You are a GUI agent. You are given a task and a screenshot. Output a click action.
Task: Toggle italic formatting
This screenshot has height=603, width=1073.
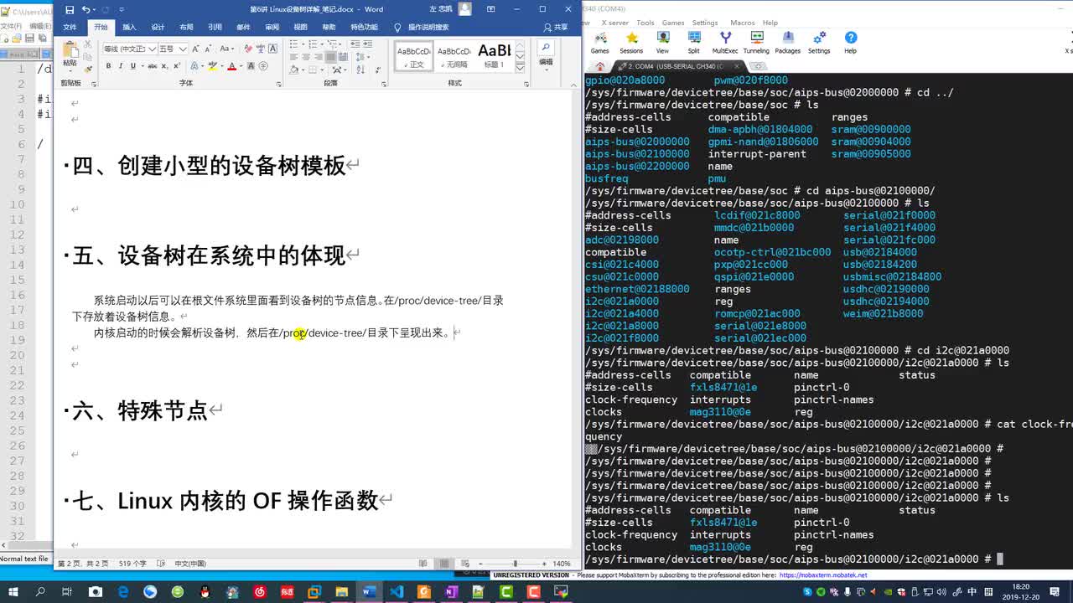point(121,65)
